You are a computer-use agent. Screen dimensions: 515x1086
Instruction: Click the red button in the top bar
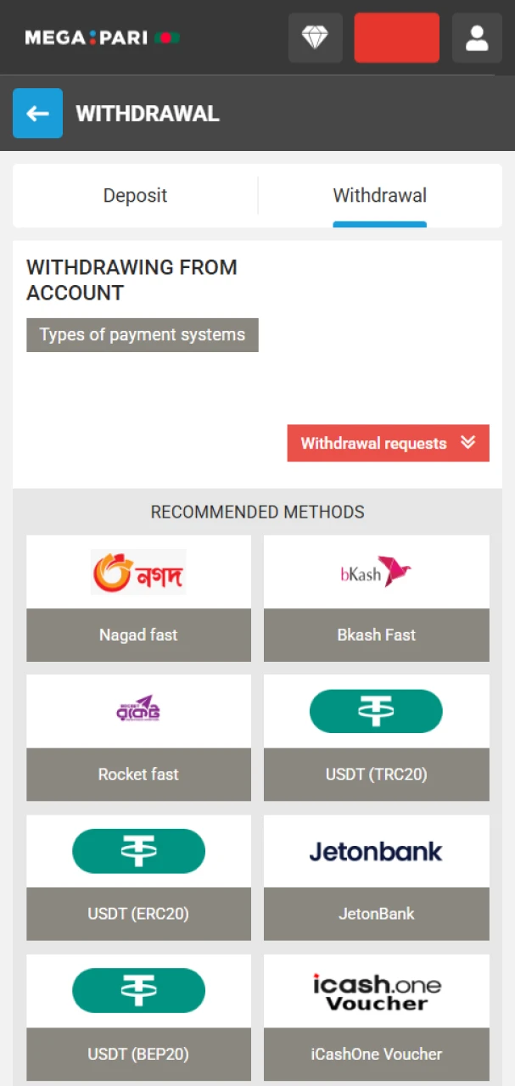(396, 37)
